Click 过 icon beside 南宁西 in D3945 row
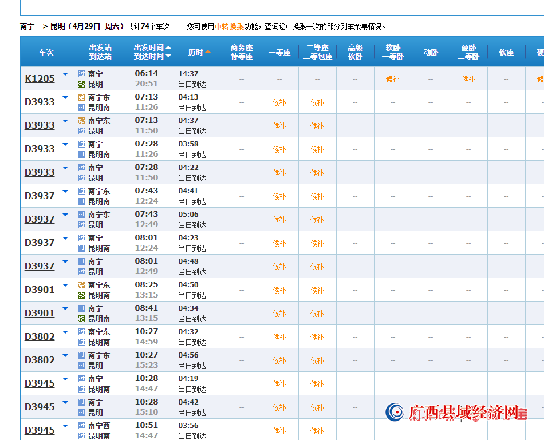 [81, 426]
